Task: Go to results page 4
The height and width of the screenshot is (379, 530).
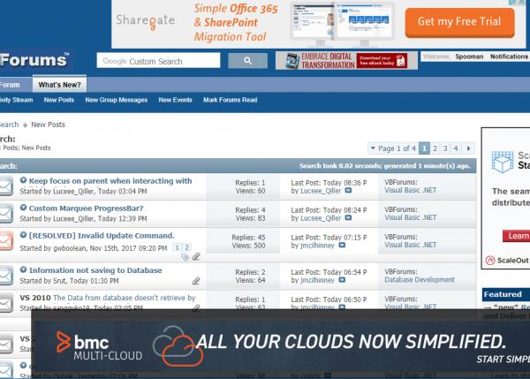Action: tap(456, 148)
